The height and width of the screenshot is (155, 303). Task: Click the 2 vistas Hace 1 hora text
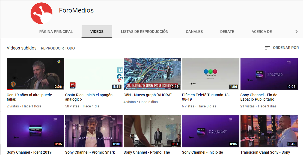tap(24, 106)
